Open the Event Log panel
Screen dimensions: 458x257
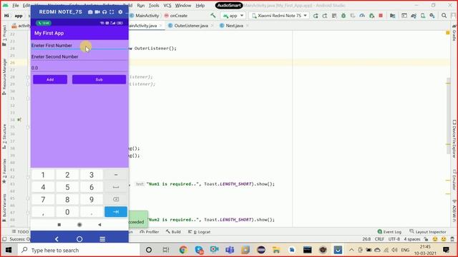click(x=389, y=232)
